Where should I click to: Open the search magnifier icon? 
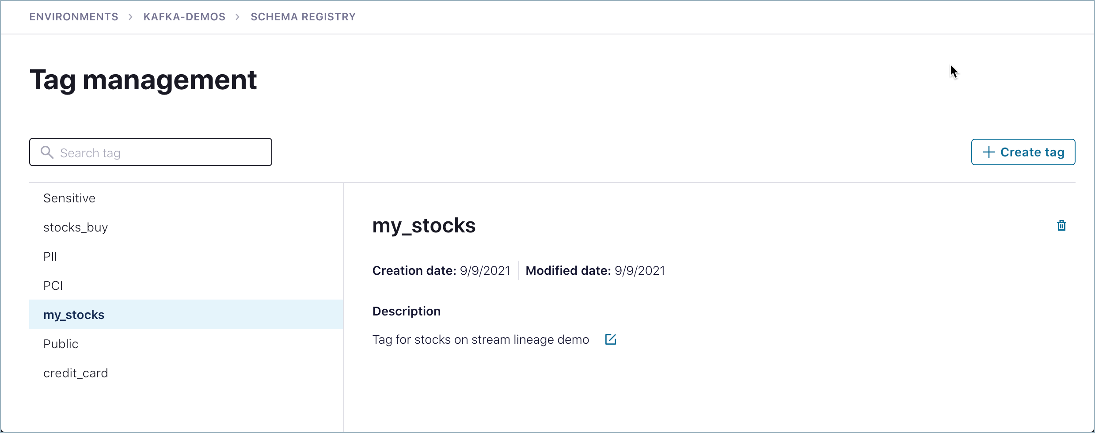[x=47, y=152]
